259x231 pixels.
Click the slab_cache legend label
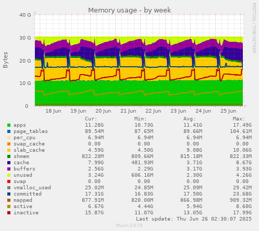(29, 150)
